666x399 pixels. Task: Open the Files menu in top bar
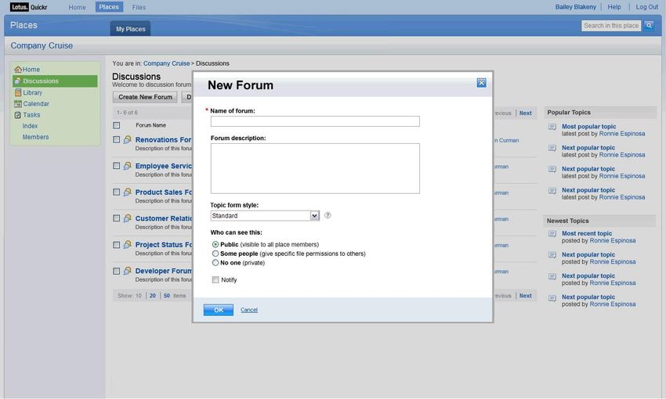[x=139, y=7]
